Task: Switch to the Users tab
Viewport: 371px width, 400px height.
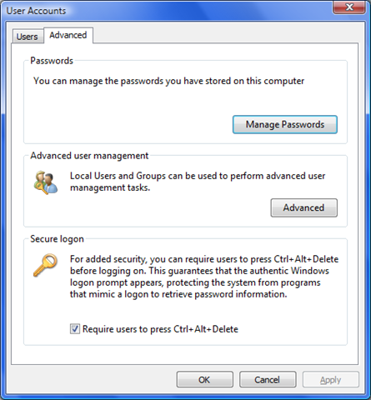Action: pyautogui.click(x=27, y=37)
